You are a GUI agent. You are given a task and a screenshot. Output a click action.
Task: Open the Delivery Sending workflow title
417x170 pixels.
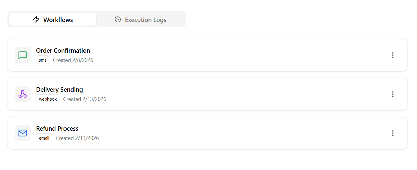coord(60,90)
